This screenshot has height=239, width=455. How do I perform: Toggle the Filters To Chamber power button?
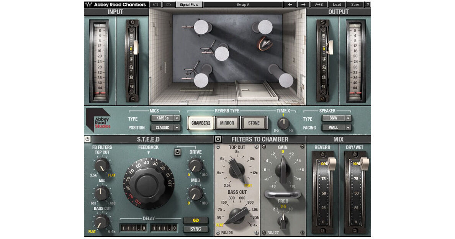pos(218,139)
